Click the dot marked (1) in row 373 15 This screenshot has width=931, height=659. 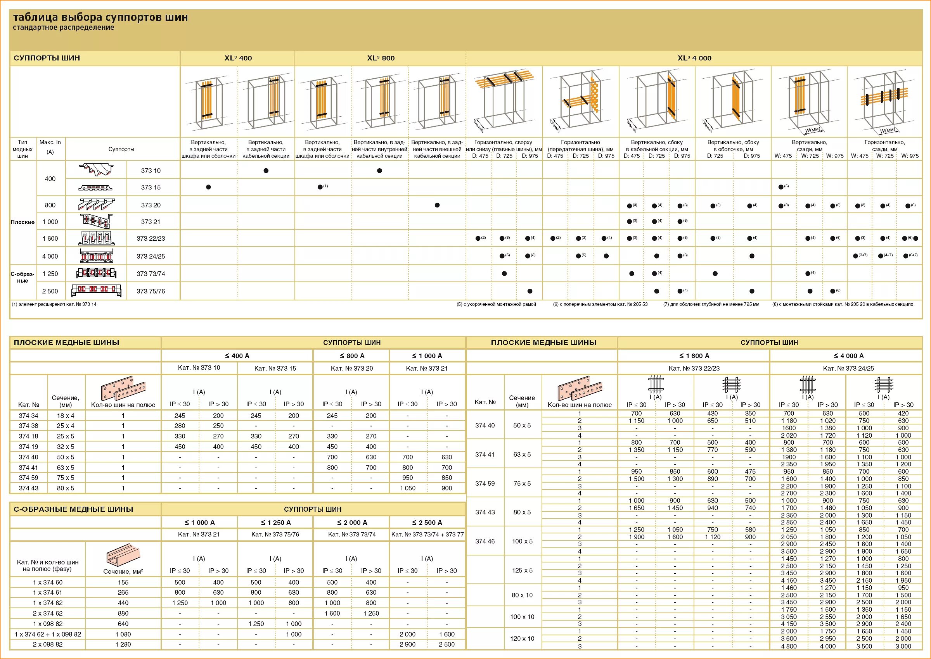[320, 187]
